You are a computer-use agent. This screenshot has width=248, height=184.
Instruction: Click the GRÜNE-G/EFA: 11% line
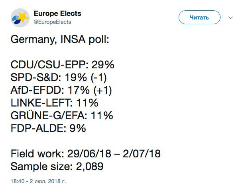[62, 115]
